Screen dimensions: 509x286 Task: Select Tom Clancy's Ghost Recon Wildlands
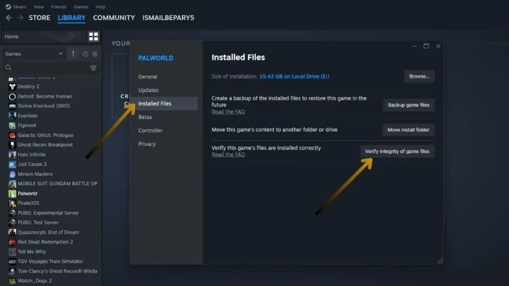point(58,271)
